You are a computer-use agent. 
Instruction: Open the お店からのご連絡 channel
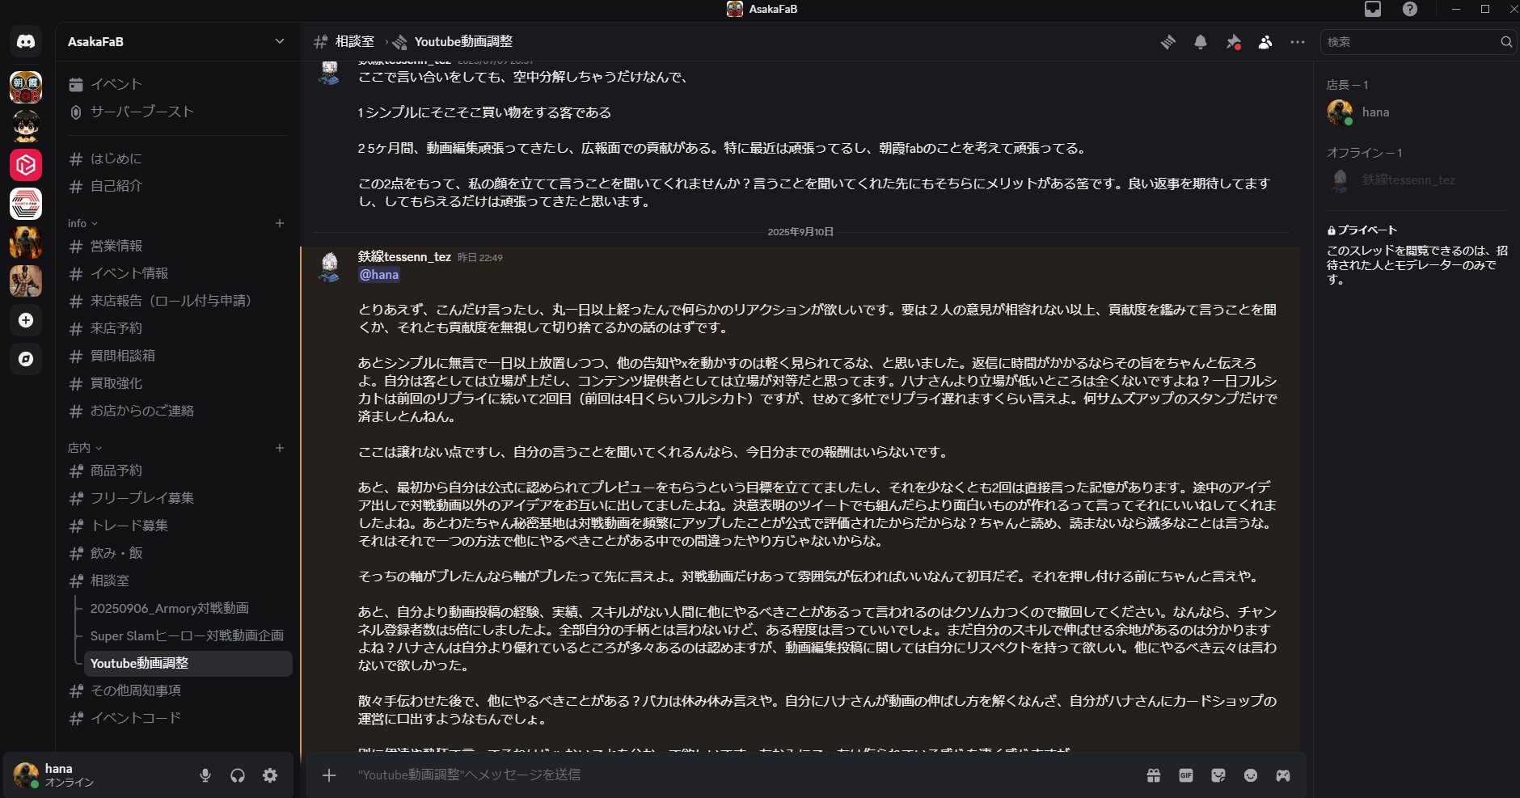tap(177, 411)
